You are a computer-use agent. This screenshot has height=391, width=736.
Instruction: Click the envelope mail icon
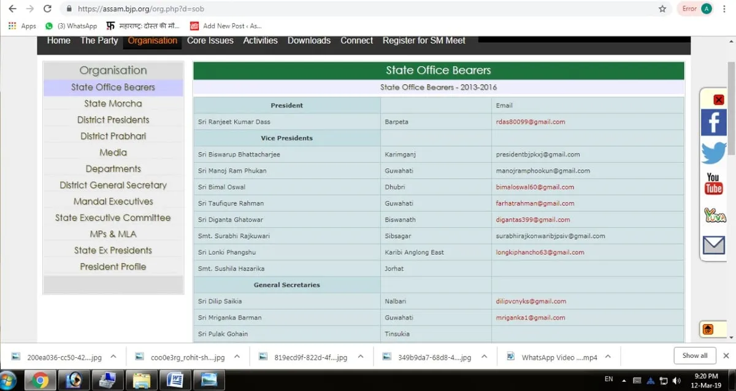coord(714,246)
